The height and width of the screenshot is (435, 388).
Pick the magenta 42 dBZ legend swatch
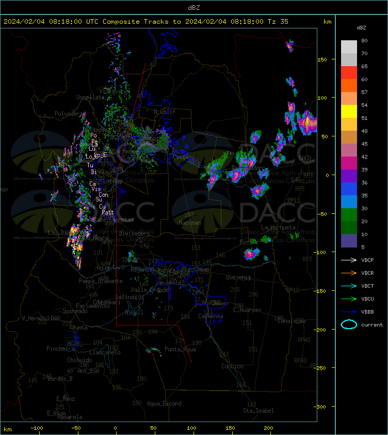349,163
